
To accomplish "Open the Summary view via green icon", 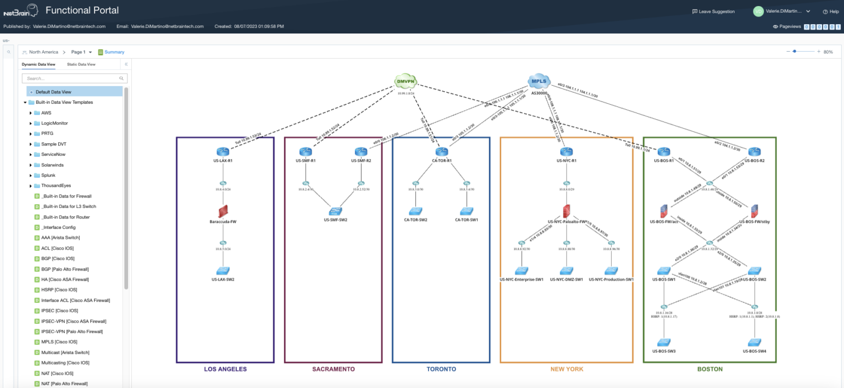I will [x=111, y=52].
